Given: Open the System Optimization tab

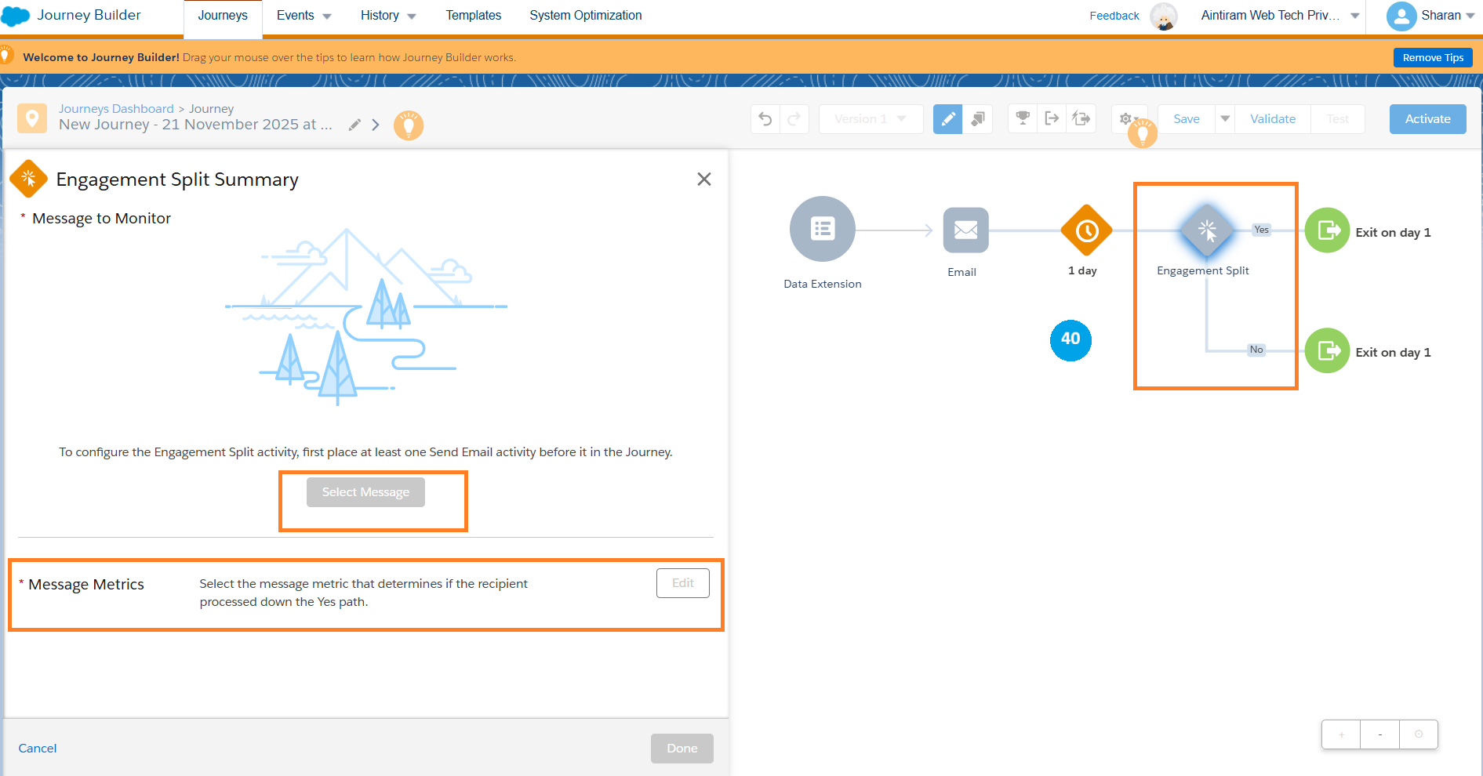Looking at the screenshot, I should 585,16.
